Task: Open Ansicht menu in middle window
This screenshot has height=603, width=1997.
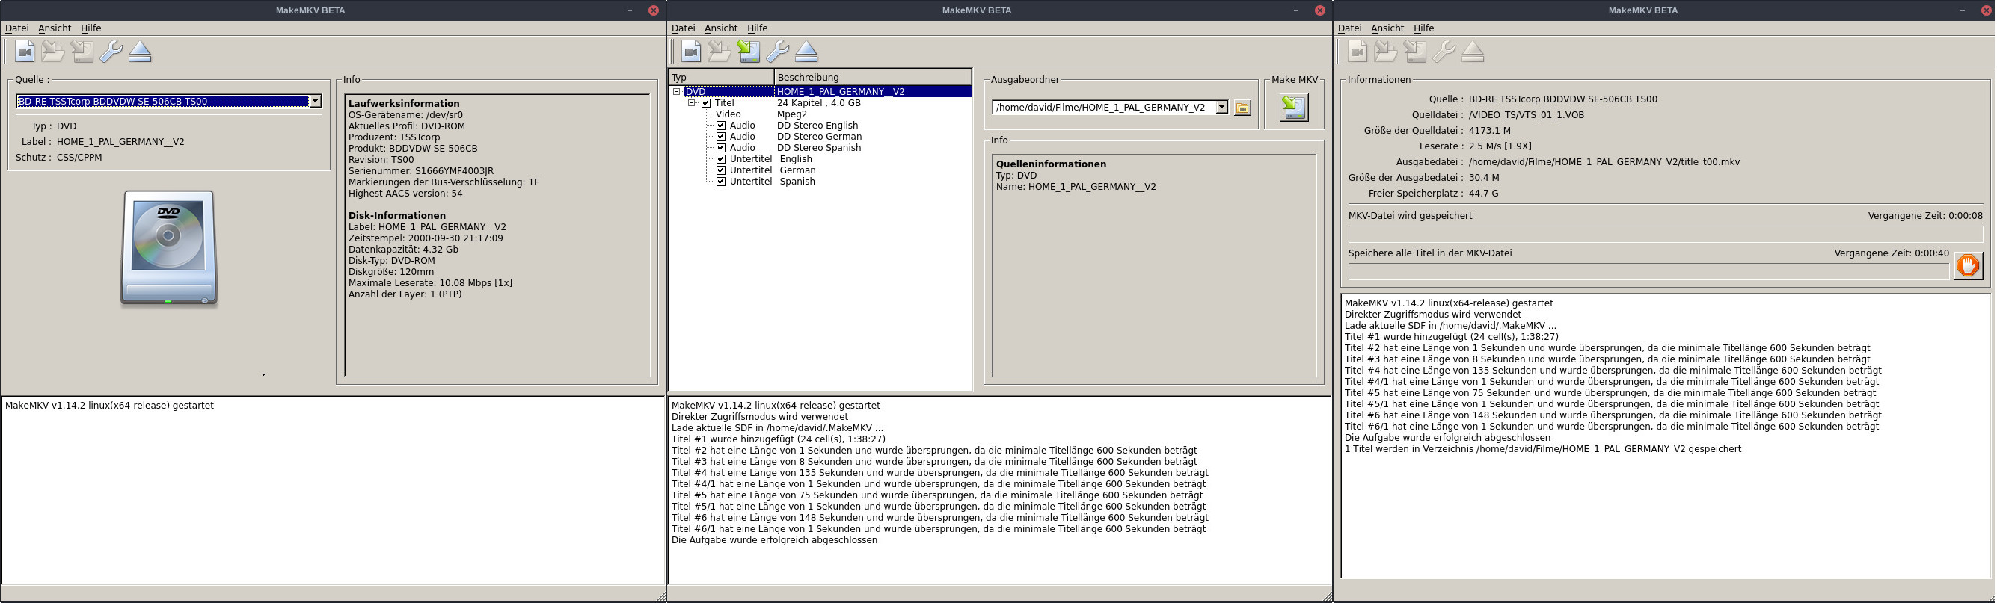Action: click(x=722, y=28)
